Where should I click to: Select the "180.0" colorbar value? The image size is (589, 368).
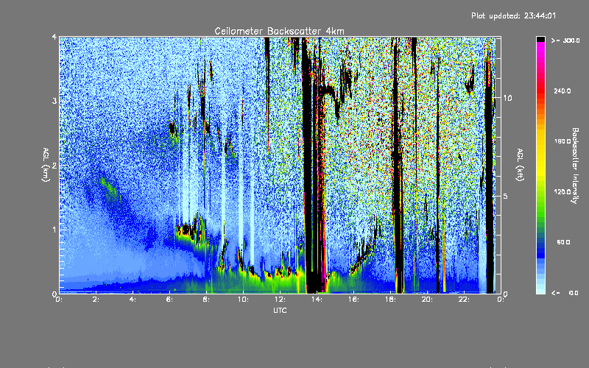562,141
